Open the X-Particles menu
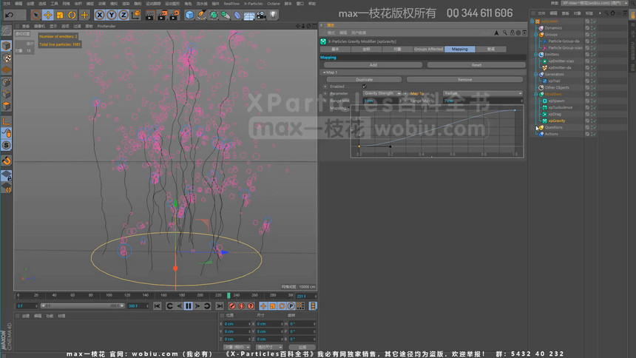This screenshot has width=636, height=358. point(253,4)
